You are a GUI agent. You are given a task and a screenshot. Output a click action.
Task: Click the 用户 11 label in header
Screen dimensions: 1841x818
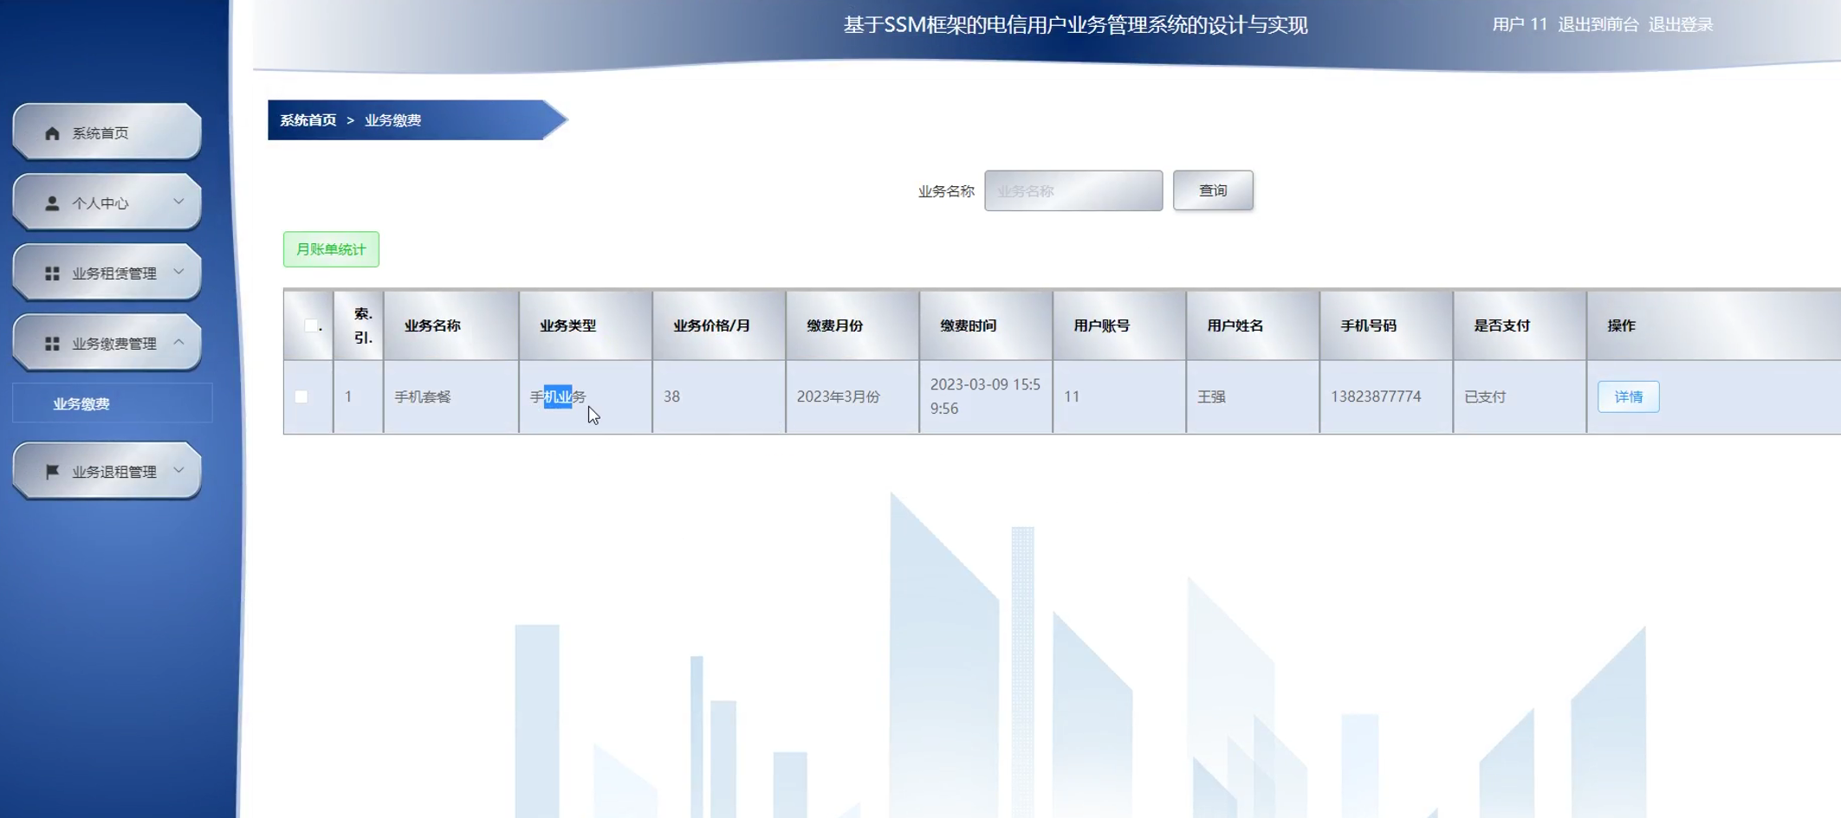1519,24
